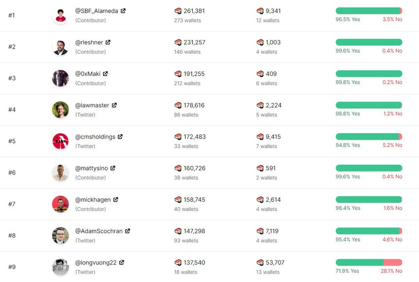419x282 pixels.
Task: Open @longvuong22 profile link
Action: point(96,263)
